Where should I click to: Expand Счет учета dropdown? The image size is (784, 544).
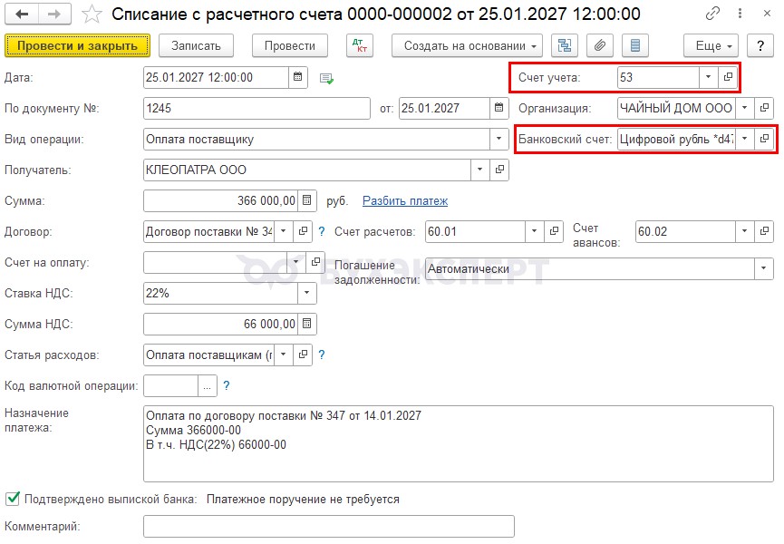[708, 77]
